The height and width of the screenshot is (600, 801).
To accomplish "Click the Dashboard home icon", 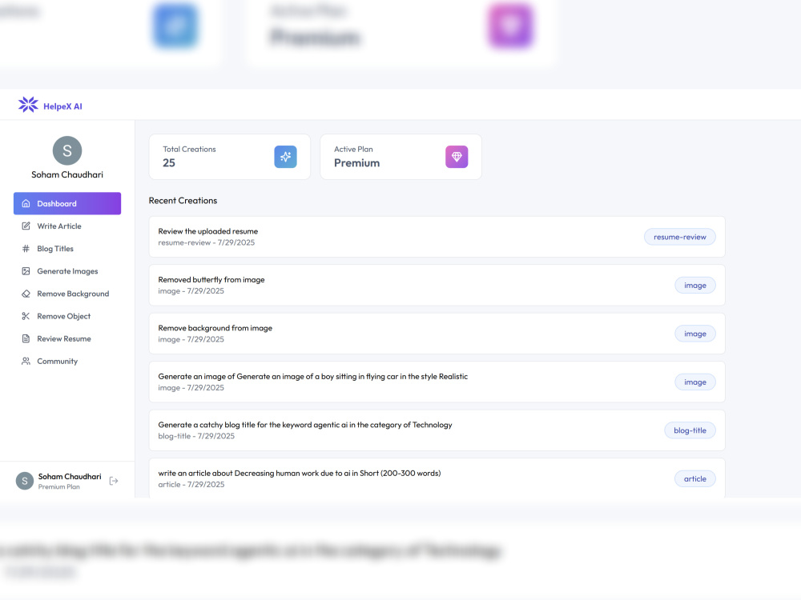I will (26, 203).
